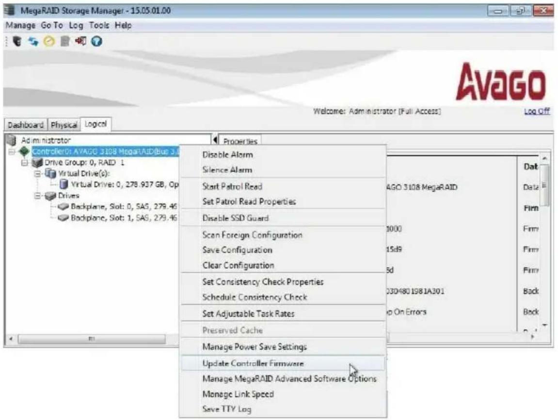Collapse the Drive Group 0 node

click(24, 163)
